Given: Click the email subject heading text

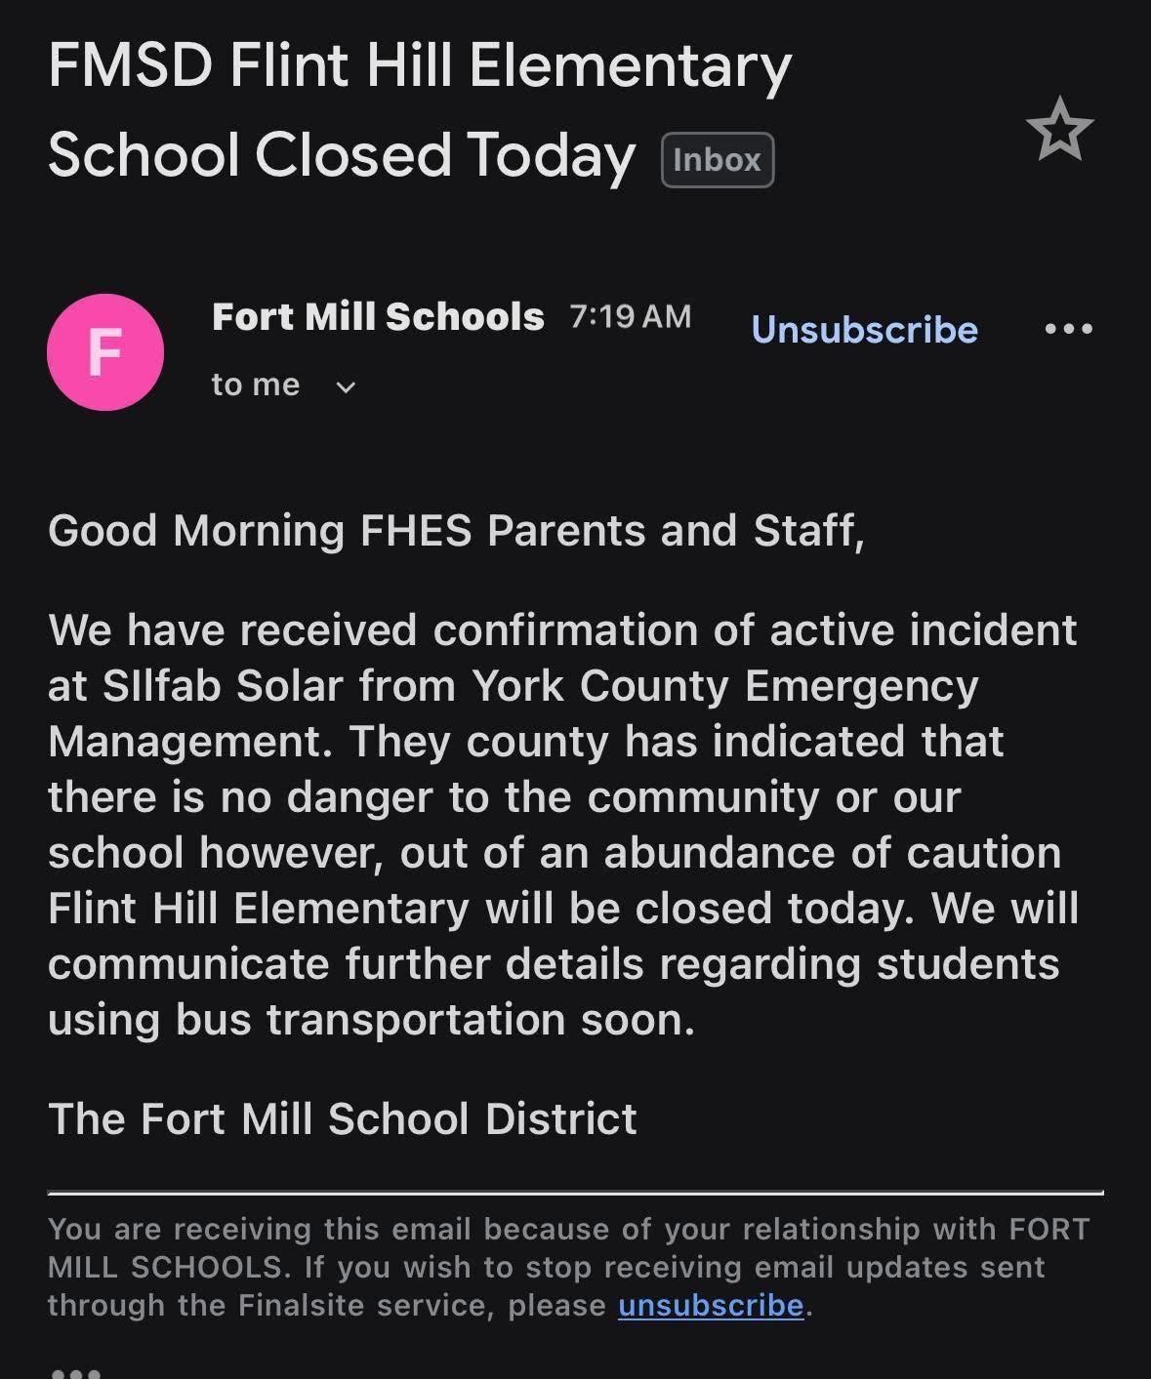Looking at the screenshot, I should pos(420,109).
